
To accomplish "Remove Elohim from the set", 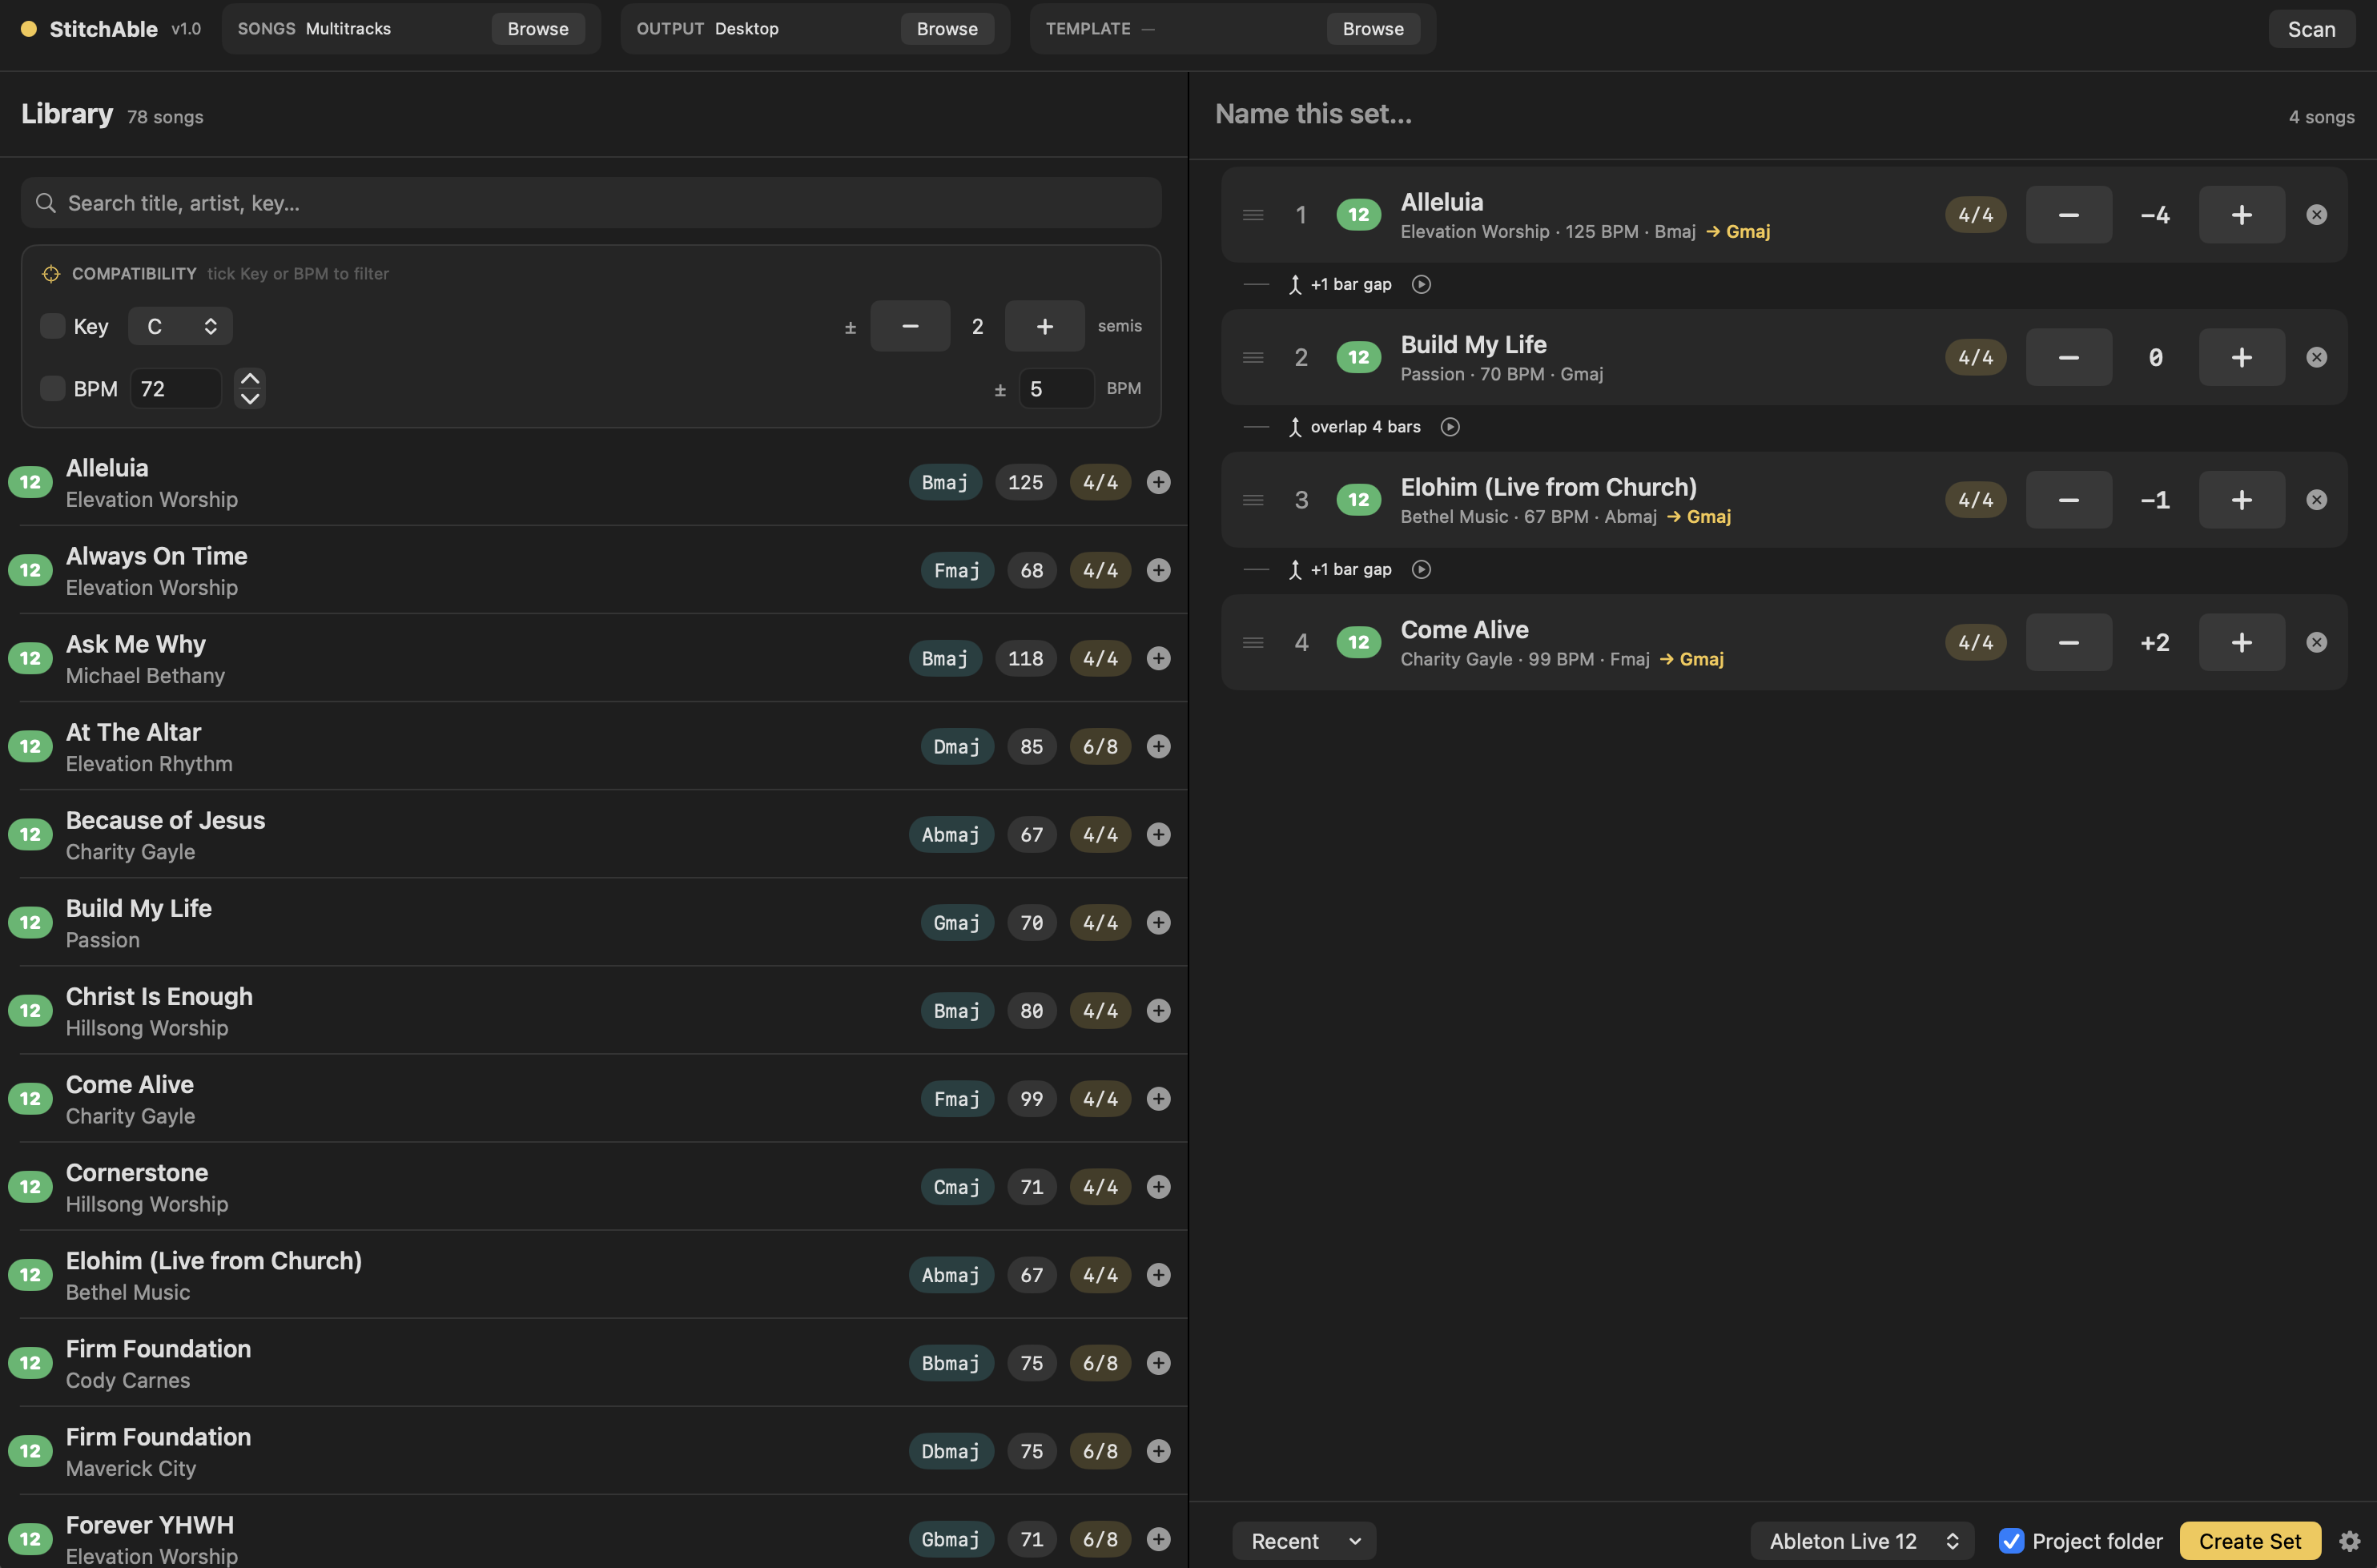I will [x=2316, y=500].
